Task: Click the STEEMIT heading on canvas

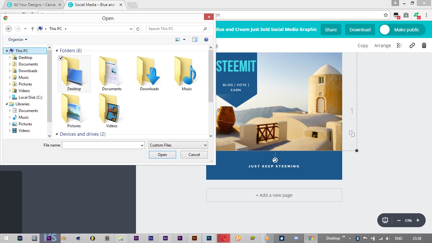Action: tap(236, 66)
